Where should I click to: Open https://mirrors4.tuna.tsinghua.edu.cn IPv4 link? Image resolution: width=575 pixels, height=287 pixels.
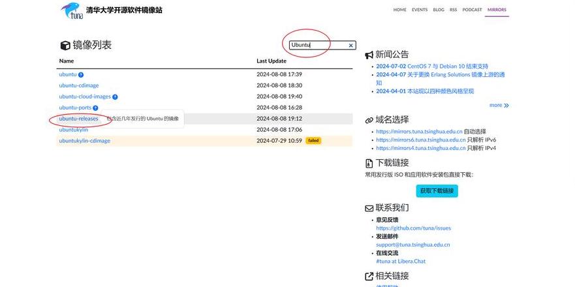420,148
